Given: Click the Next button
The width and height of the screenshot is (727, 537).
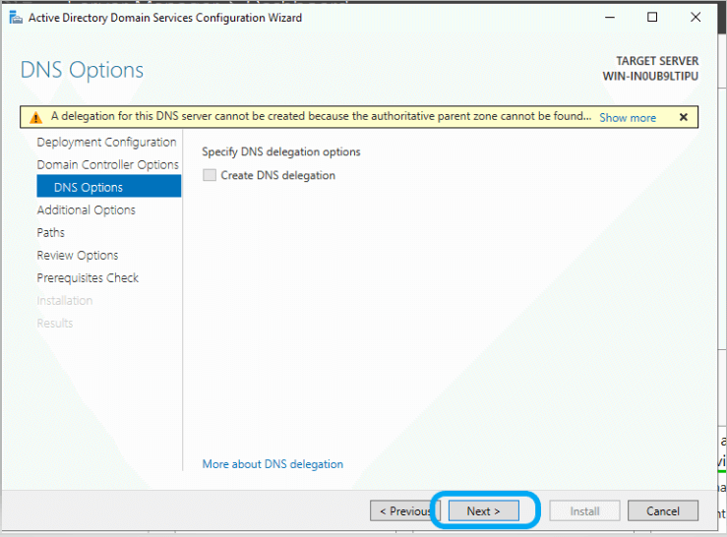Looking at the screenshot, I should click(x=484, y=510).
